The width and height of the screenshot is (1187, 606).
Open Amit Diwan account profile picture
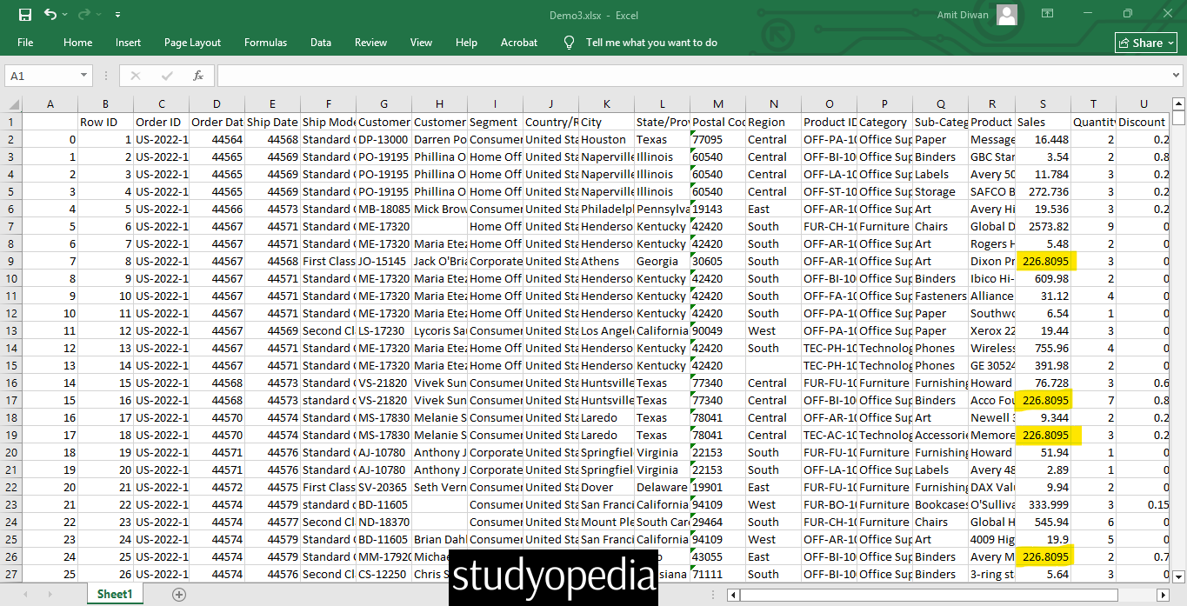1006,14
